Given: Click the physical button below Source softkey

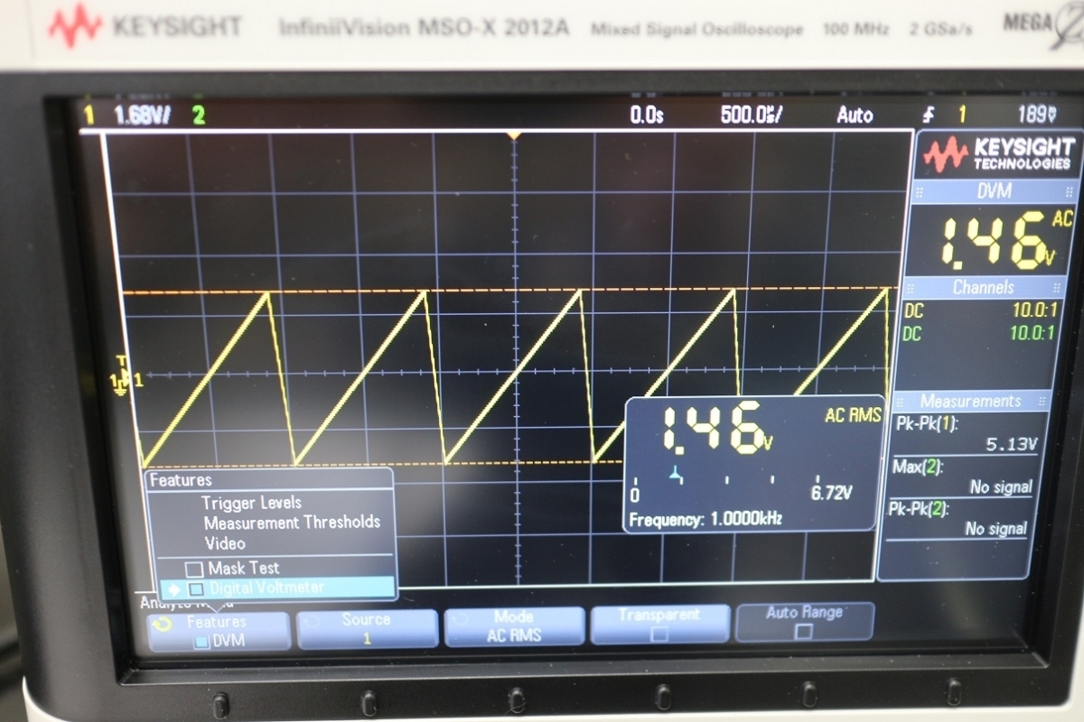Looking at the screenshot, I should (369, 701).
